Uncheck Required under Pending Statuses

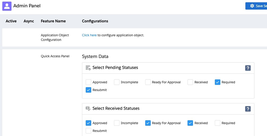click(x=217, y=82)
